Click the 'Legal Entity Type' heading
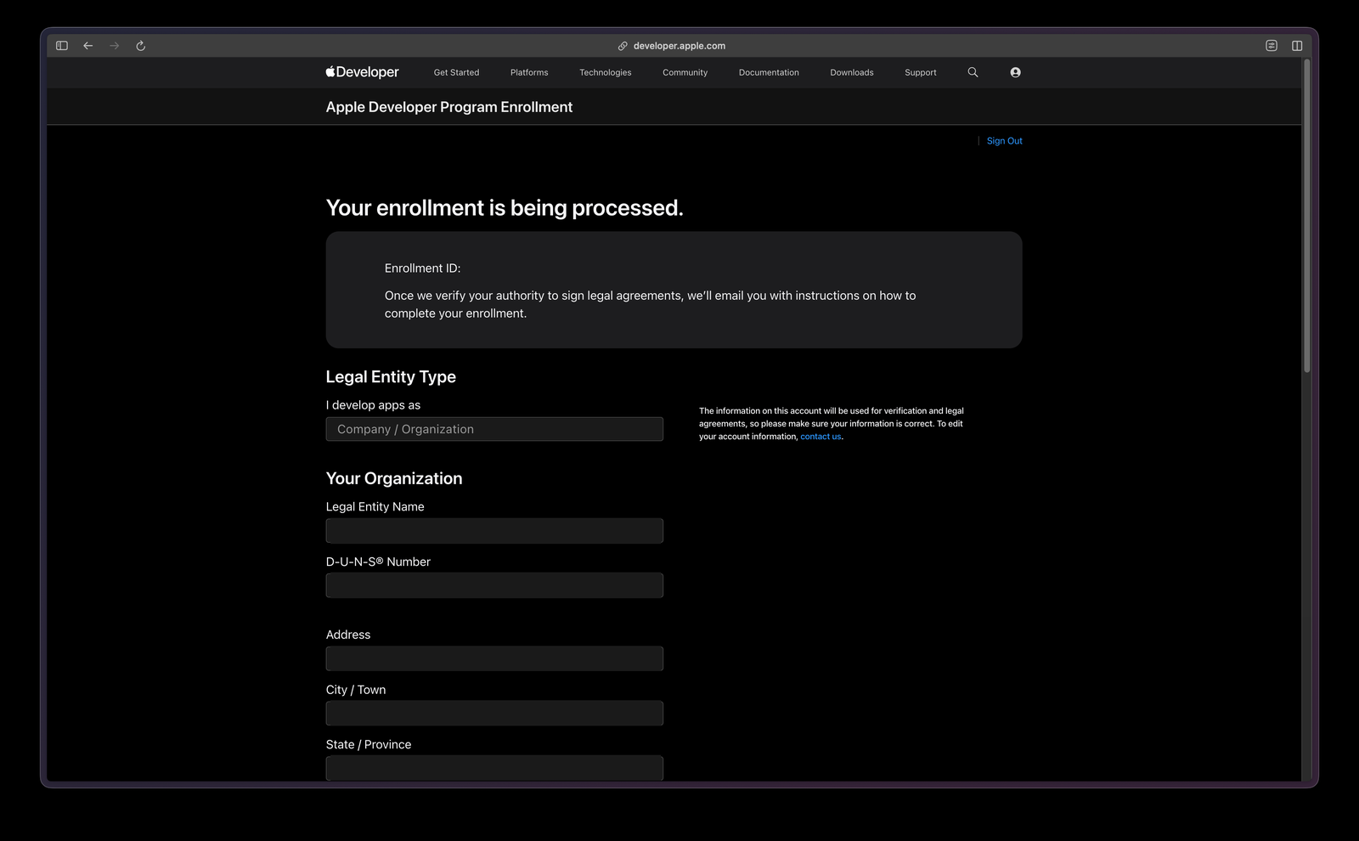The width and height of the screenshot is (1359, 841). [391, 377]
